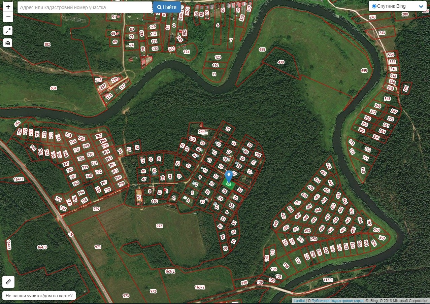The height and width of the screenshot is (304, 430).
Task: Focus the address or cadastral number field
Action: 85,7
